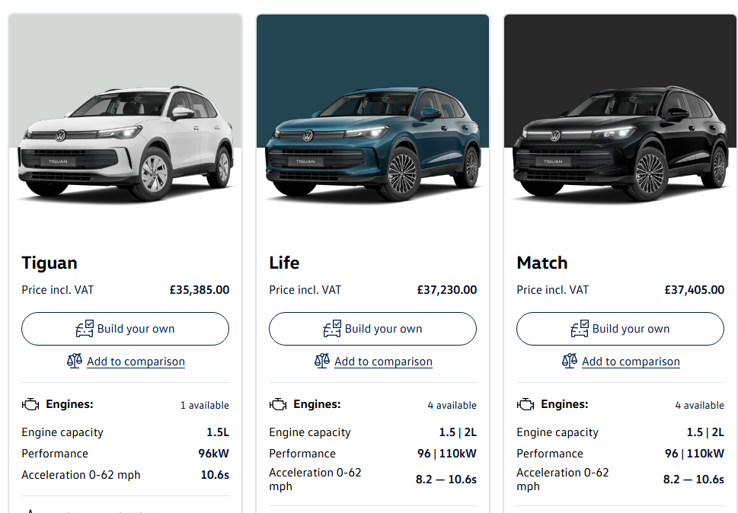Viewport: 738px width, 513px height.
Task: Add the Life trim to comparison
Action: tap(383, 362)
